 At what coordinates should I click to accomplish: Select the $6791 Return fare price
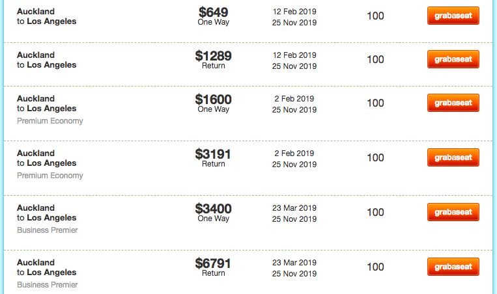click(213, 263)
